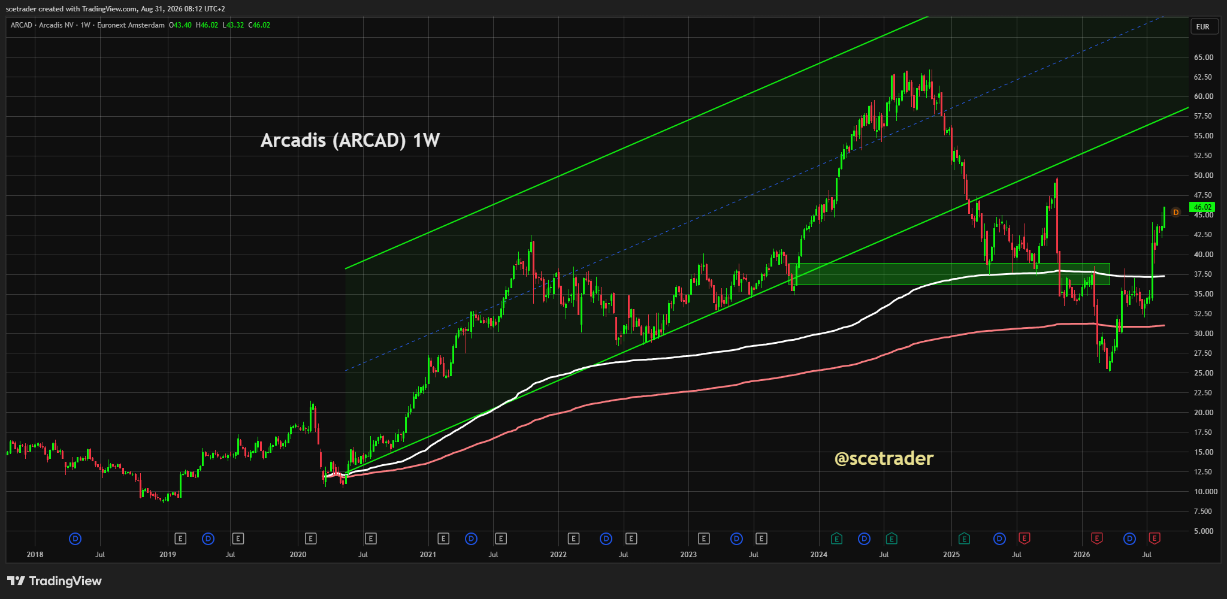Open the mid-2026 red earnings E marker
This screenshot has width=1227, height=599.
pyautogui.click(x=1155, y=539)
